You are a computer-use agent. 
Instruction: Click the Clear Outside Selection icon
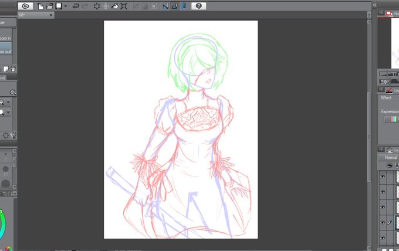tap(106, 6)
